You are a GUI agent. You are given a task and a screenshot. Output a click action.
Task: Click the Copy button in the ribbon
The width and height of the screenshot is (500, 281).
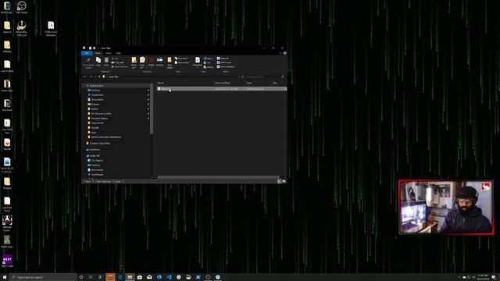click(98, 62)
